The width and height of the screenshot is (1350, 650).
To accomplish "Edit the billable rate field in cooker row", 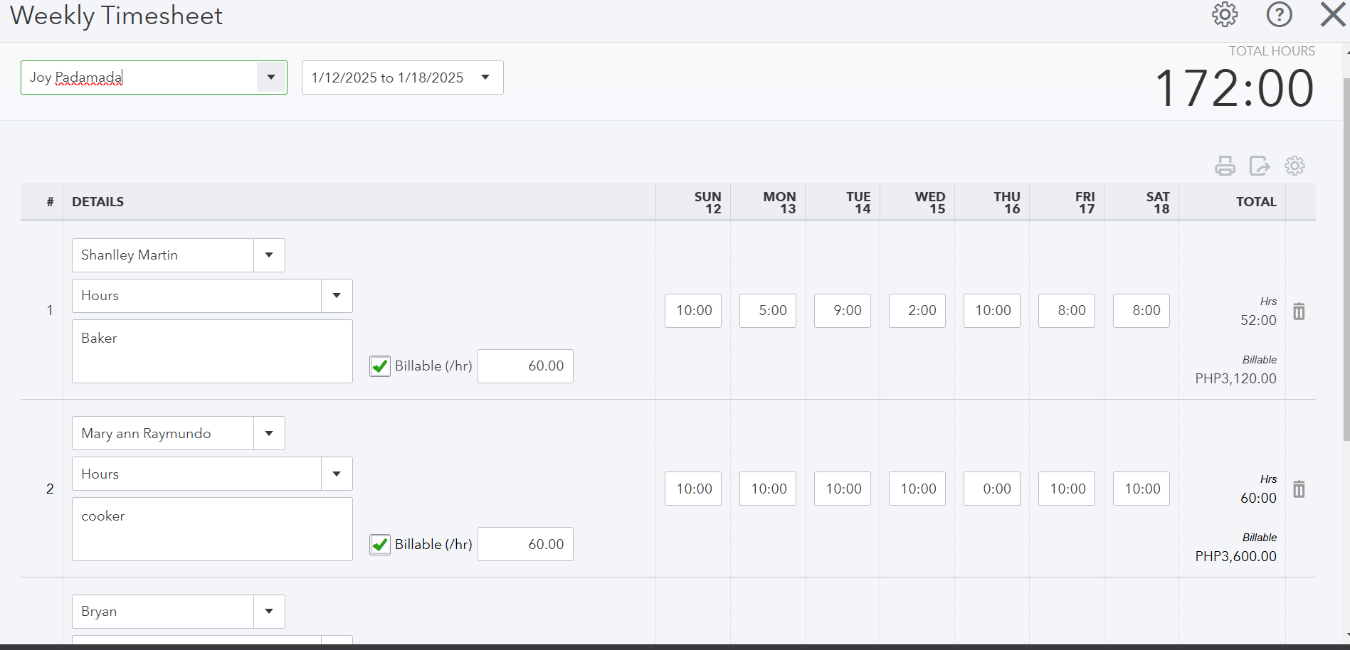I will 525,545.
